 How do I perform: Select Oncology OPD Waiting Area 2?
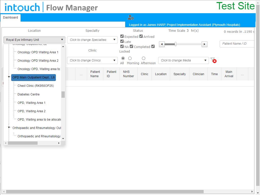[x=38, y=61]
